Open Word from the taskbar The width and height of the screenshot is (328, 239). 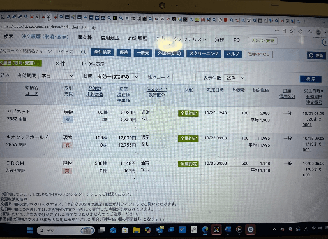pyautogui.click(x=228, y=229)
